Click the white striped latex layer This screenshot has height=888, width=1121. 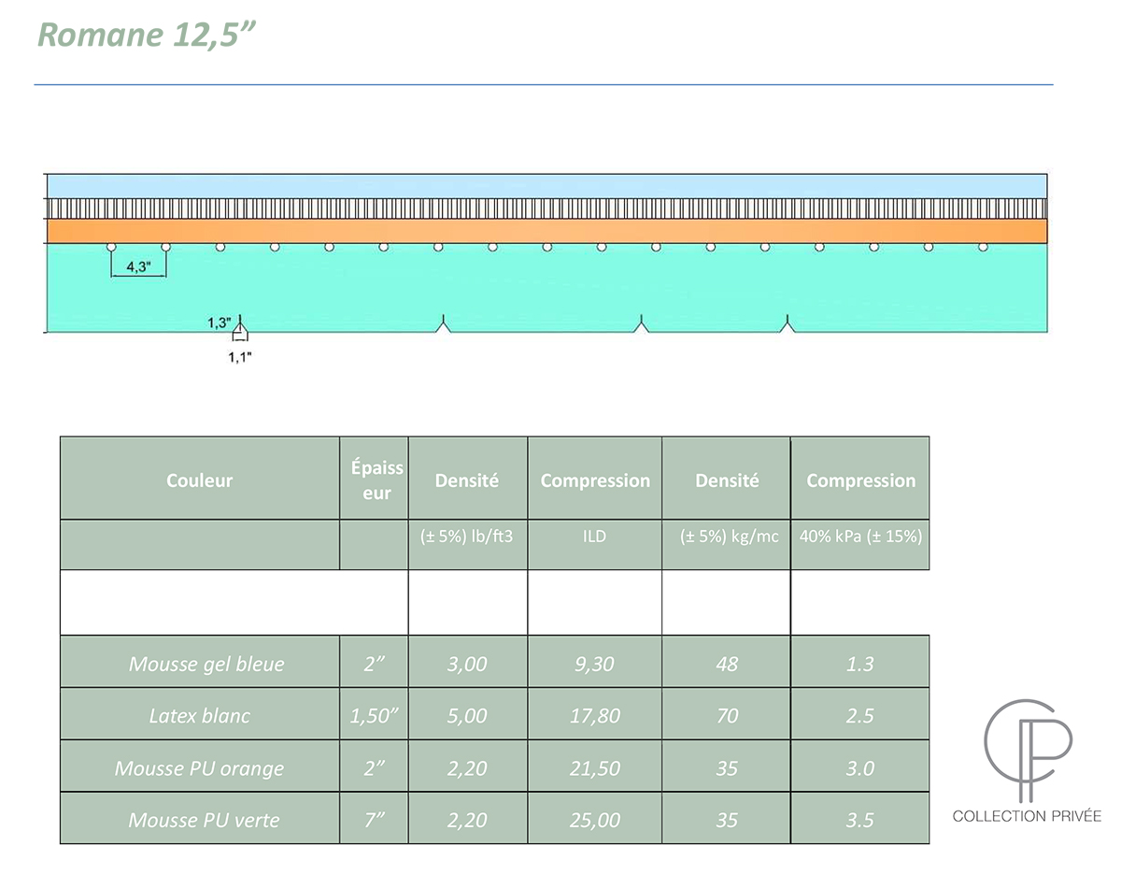pos(546,208)
